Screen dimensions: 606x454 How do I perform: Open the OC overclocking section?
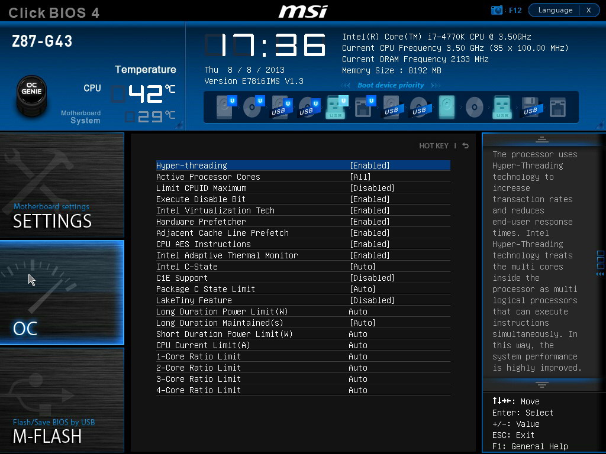62,292
